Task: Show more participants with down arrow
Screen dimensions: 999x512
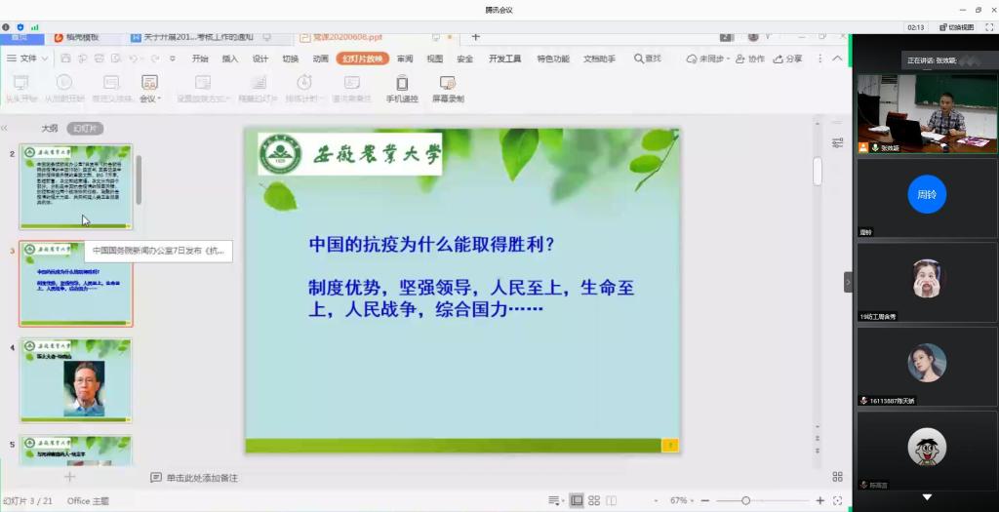Action: point(927,496)
